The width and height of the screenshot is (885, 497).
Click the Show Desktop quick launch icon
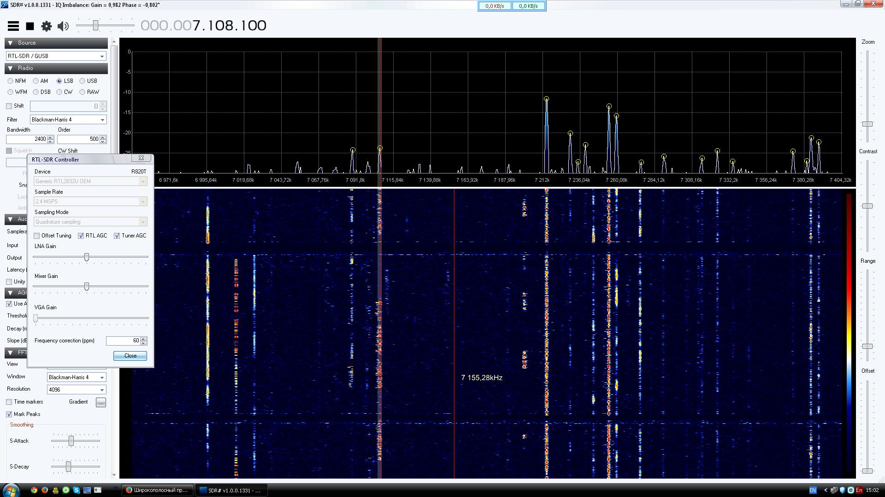coord(87,490)
